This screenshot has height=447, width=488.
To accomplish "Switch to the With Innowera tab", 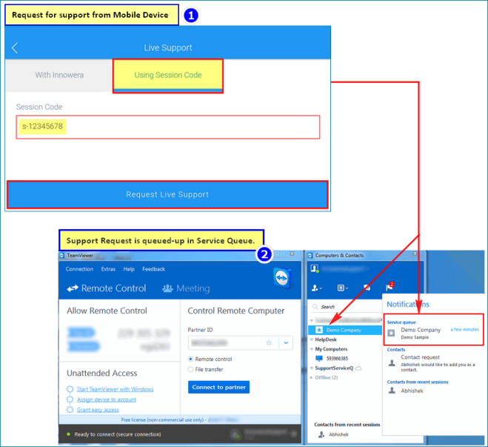I will pyautogui.click(x=59, y=75).
